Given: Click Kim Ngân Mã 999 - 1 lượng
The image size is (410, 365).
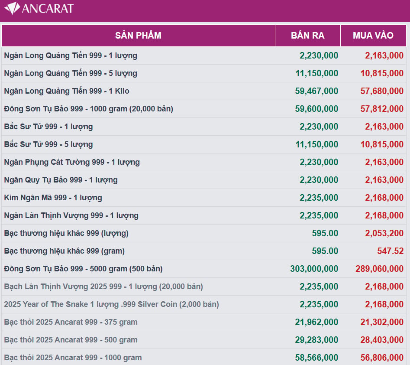Looking at the screenshot, I should click(x=53, y=198).
